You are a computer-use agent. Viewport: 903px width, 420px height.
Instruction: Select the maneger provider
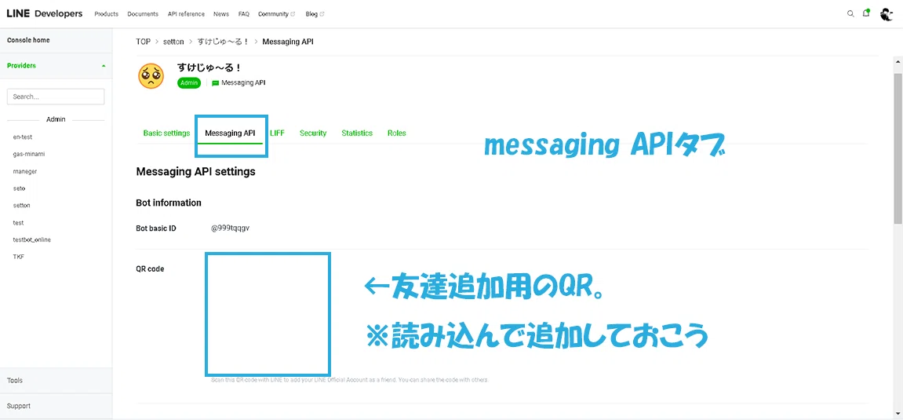(25, 171)
